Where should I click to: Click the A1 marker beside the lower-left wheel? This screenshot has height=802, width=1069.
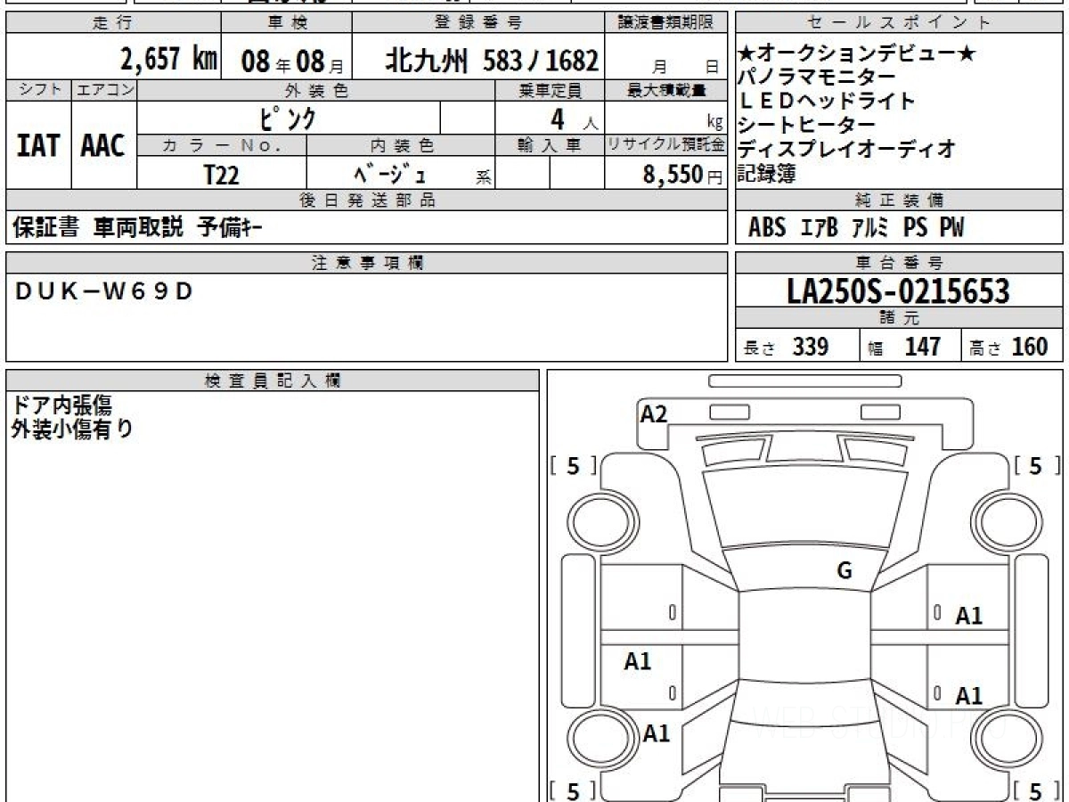(657, 733)
